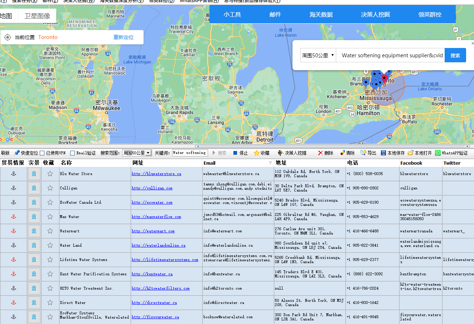The width and height of the screenshot is (474, 324).
Task: Click the 收藏 star toolbar button
Action: pos(262,153)
